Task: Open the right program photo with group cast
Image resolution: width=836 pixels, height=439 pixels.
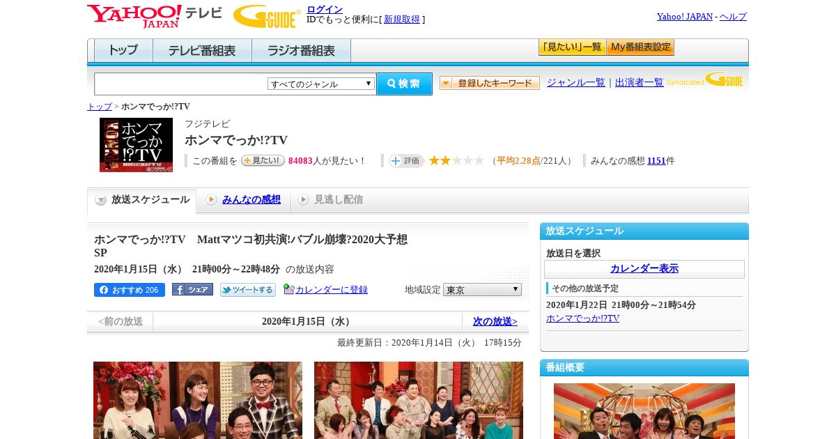Action: pyautogui.click(x=419, y=400)
